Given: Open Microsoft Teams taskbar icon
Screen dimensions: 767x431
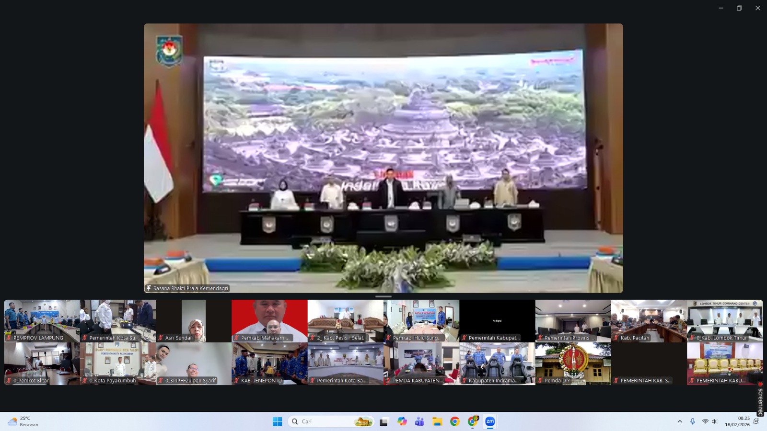Looking at the screenshot, I should pyautogui.click(x=419, y=421).
